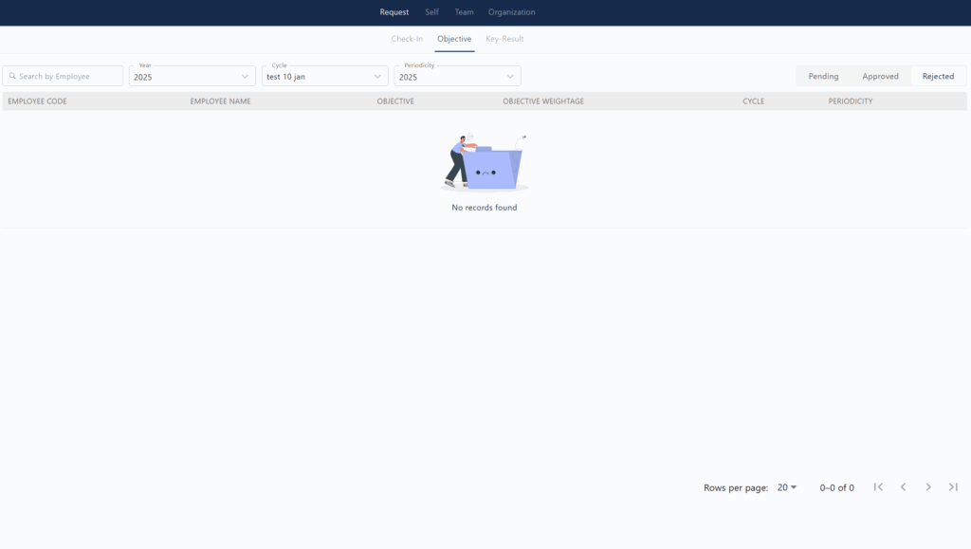971x549 pixels.
Task: Show Pending requests
Action: tap(823, 76)
